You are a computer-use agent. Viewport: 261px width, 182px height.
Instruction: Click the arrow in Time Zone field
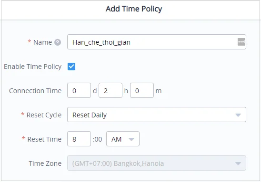tap(238, 163)
